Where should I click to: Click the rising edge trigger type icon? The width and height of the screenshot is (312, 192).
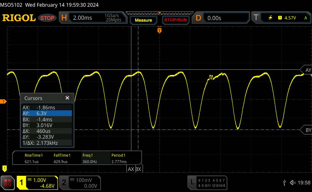tap(270, 18)
